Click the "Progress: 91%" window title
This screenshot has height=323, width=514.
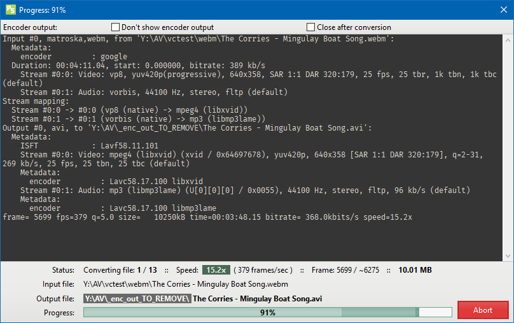coord(42,10)
